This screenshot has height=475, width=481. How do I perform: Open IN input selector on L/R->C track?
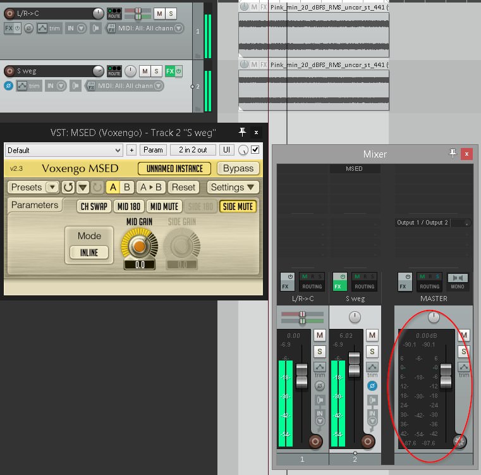coord(76,28)
